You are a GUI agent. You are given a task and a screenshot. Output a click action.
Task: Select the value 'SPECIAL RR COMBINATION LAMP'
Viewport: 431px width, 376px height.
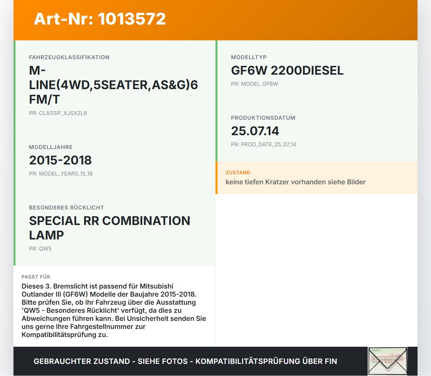click(109, 228)
